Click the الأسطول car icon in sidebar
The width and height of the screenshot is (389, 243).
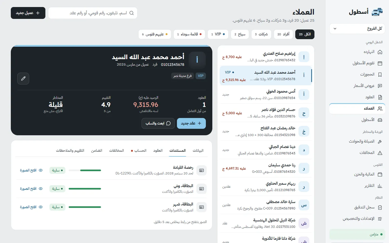click(380, 120)
